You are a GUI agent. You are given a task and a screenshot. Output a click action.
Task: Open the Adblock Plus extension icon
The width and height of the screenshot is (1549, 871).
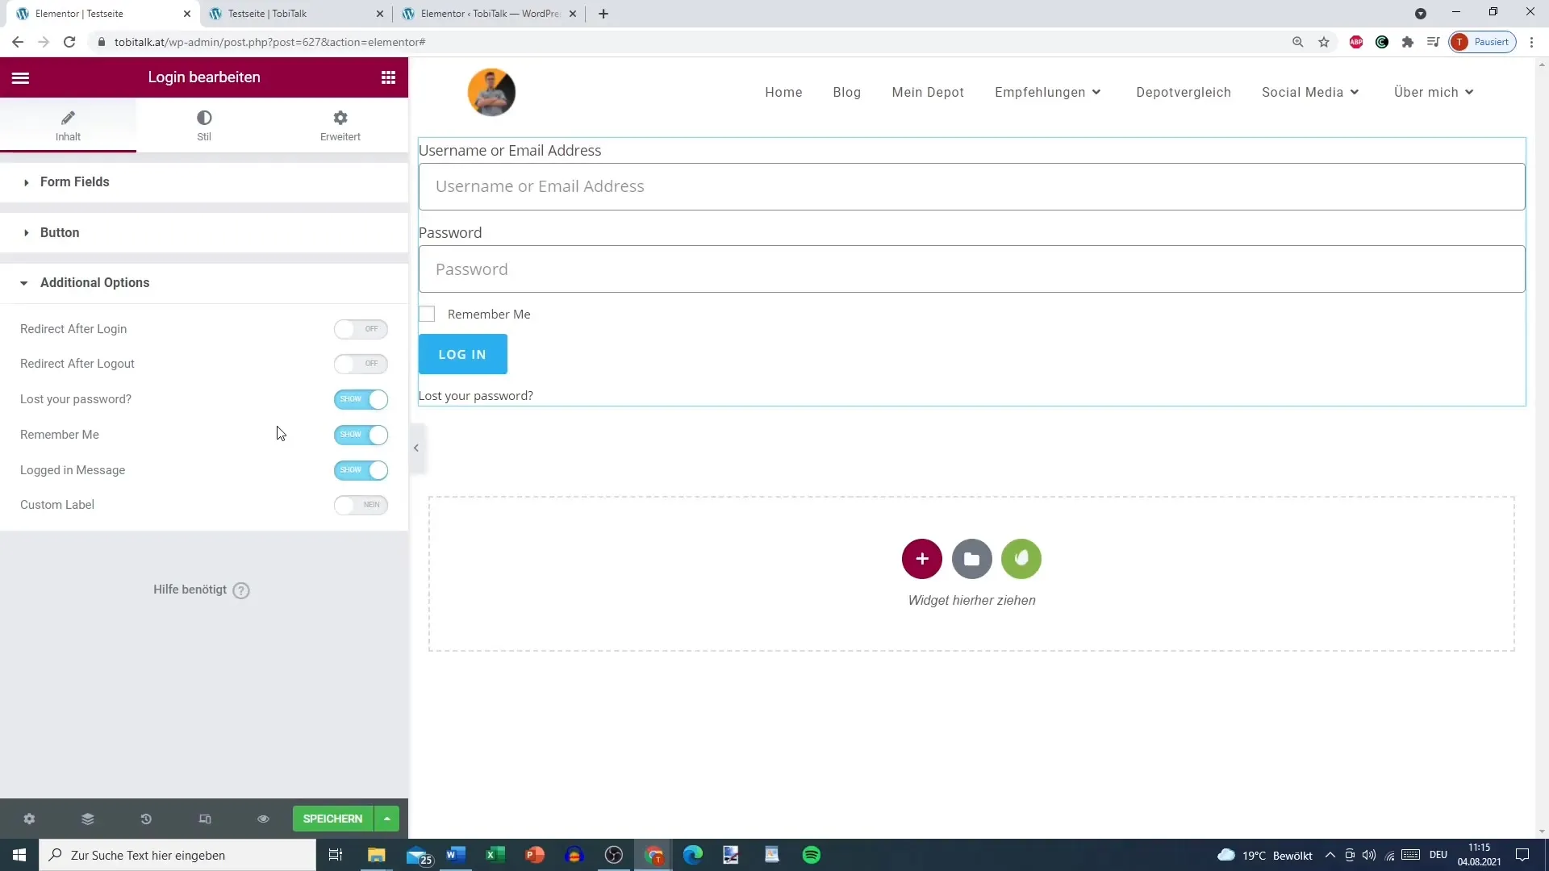1356,42
